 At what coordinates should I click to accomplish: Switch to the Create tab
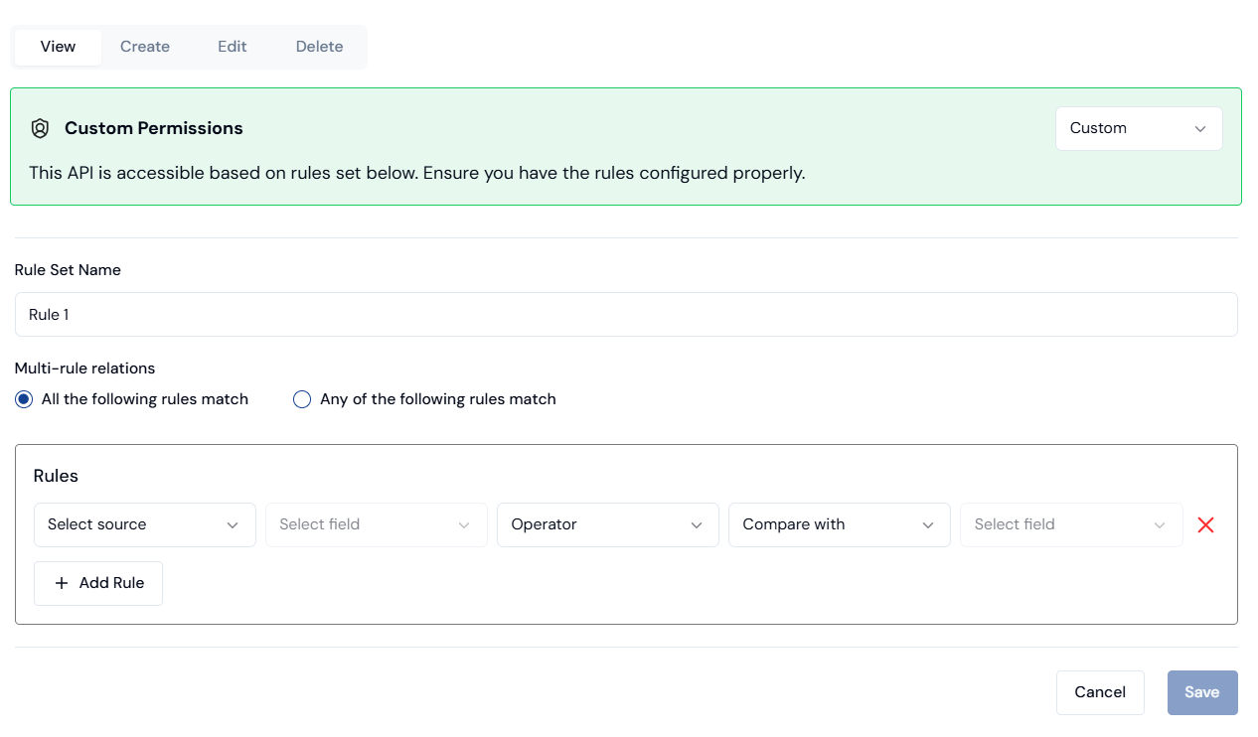(x=144, y=46)
